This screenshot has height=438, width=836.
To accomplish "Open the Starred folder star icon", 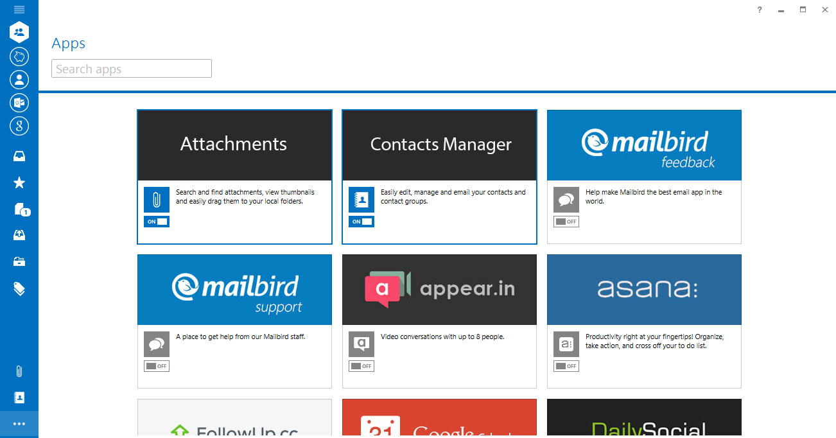I will pyautogui.click(x=19, y=183).
